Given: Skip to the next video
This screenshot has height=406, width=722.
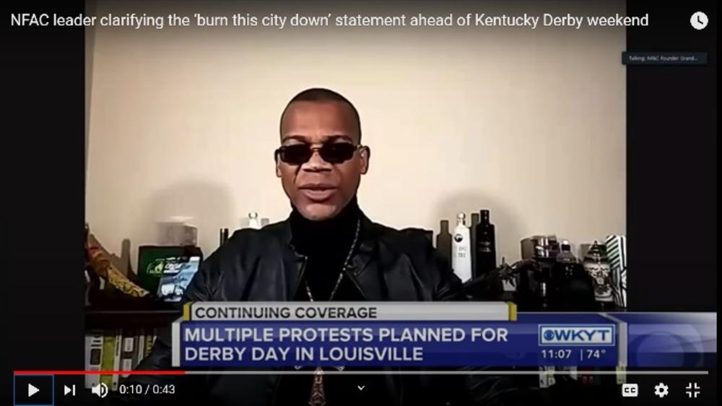Looking at the screenshot, I should coord(69,390).
